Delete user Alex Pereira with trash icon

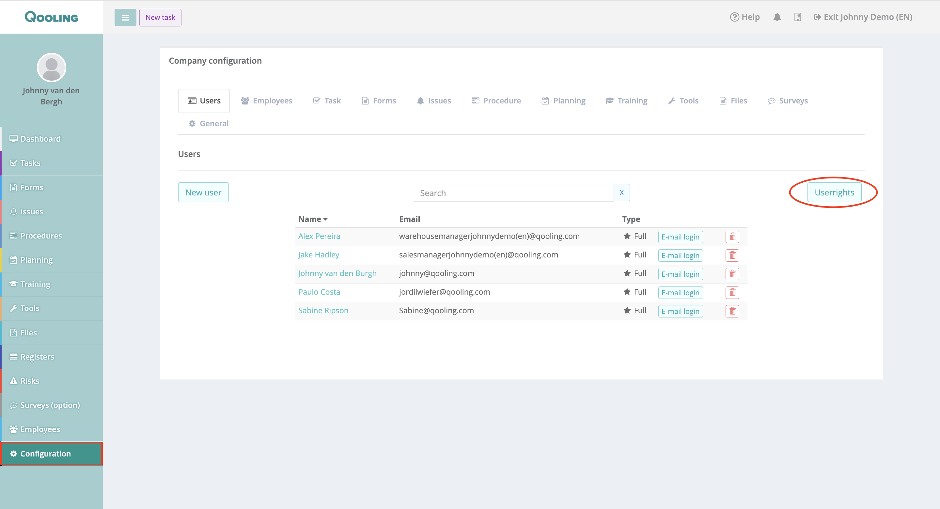point(732,237)
